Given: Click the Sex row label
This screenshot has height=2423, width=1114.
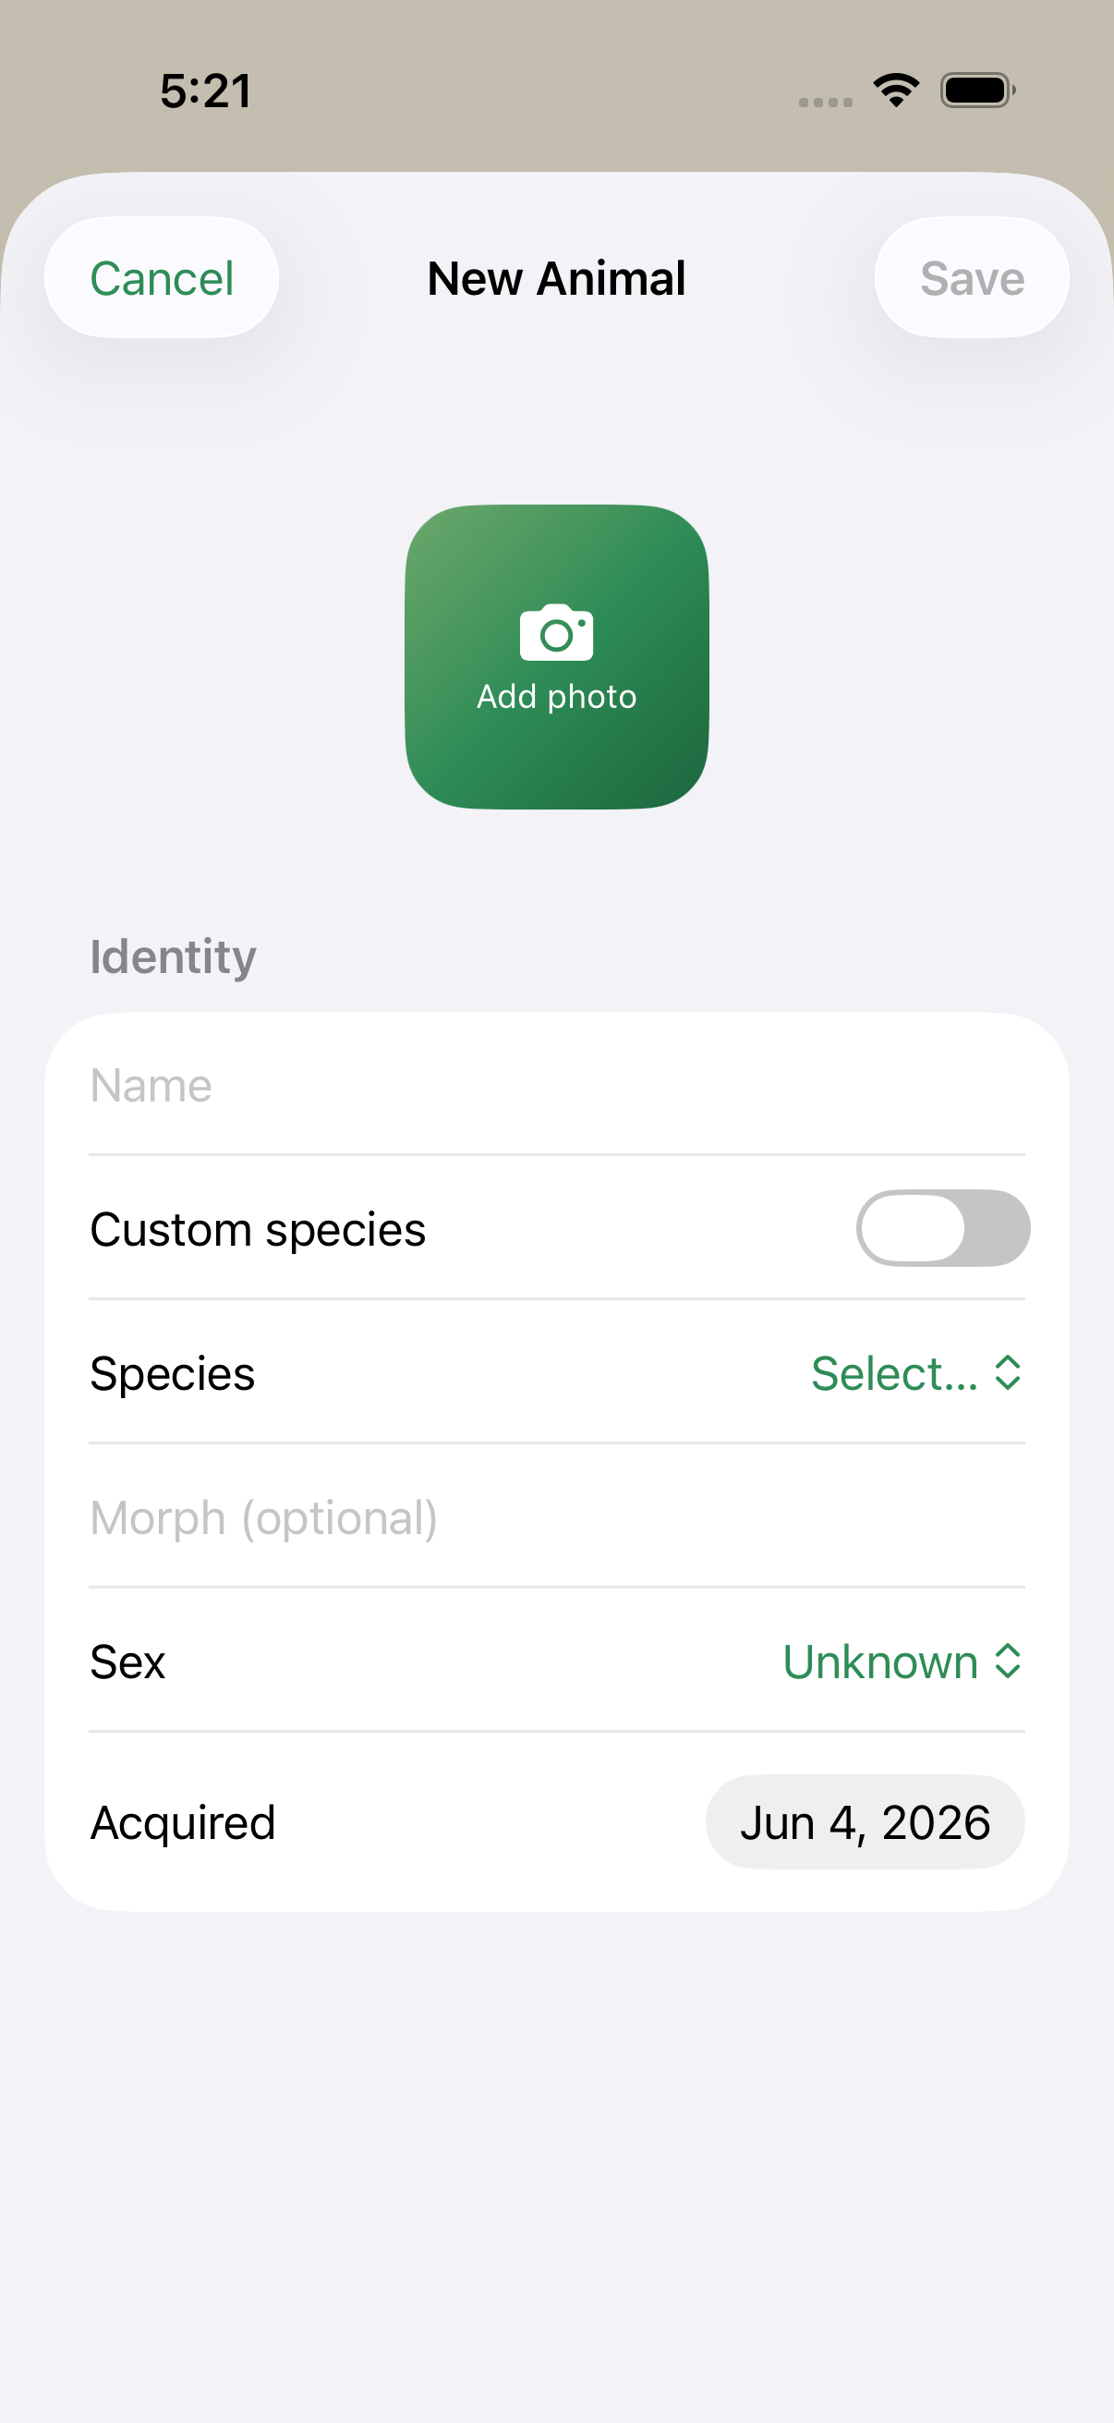Looking at the screenshot, I should pos(127,1662).
